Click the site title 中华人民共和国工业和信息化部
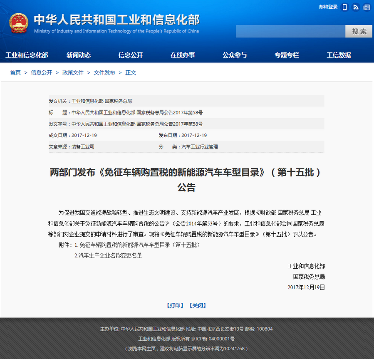 (116, 20)
